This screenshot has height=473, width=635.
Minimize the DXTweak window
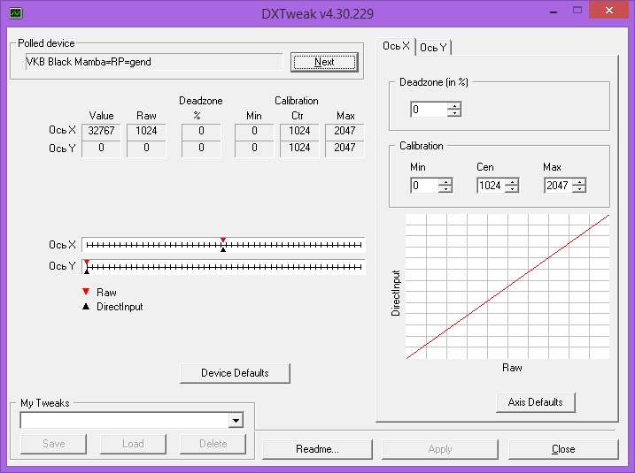(554, 11)
